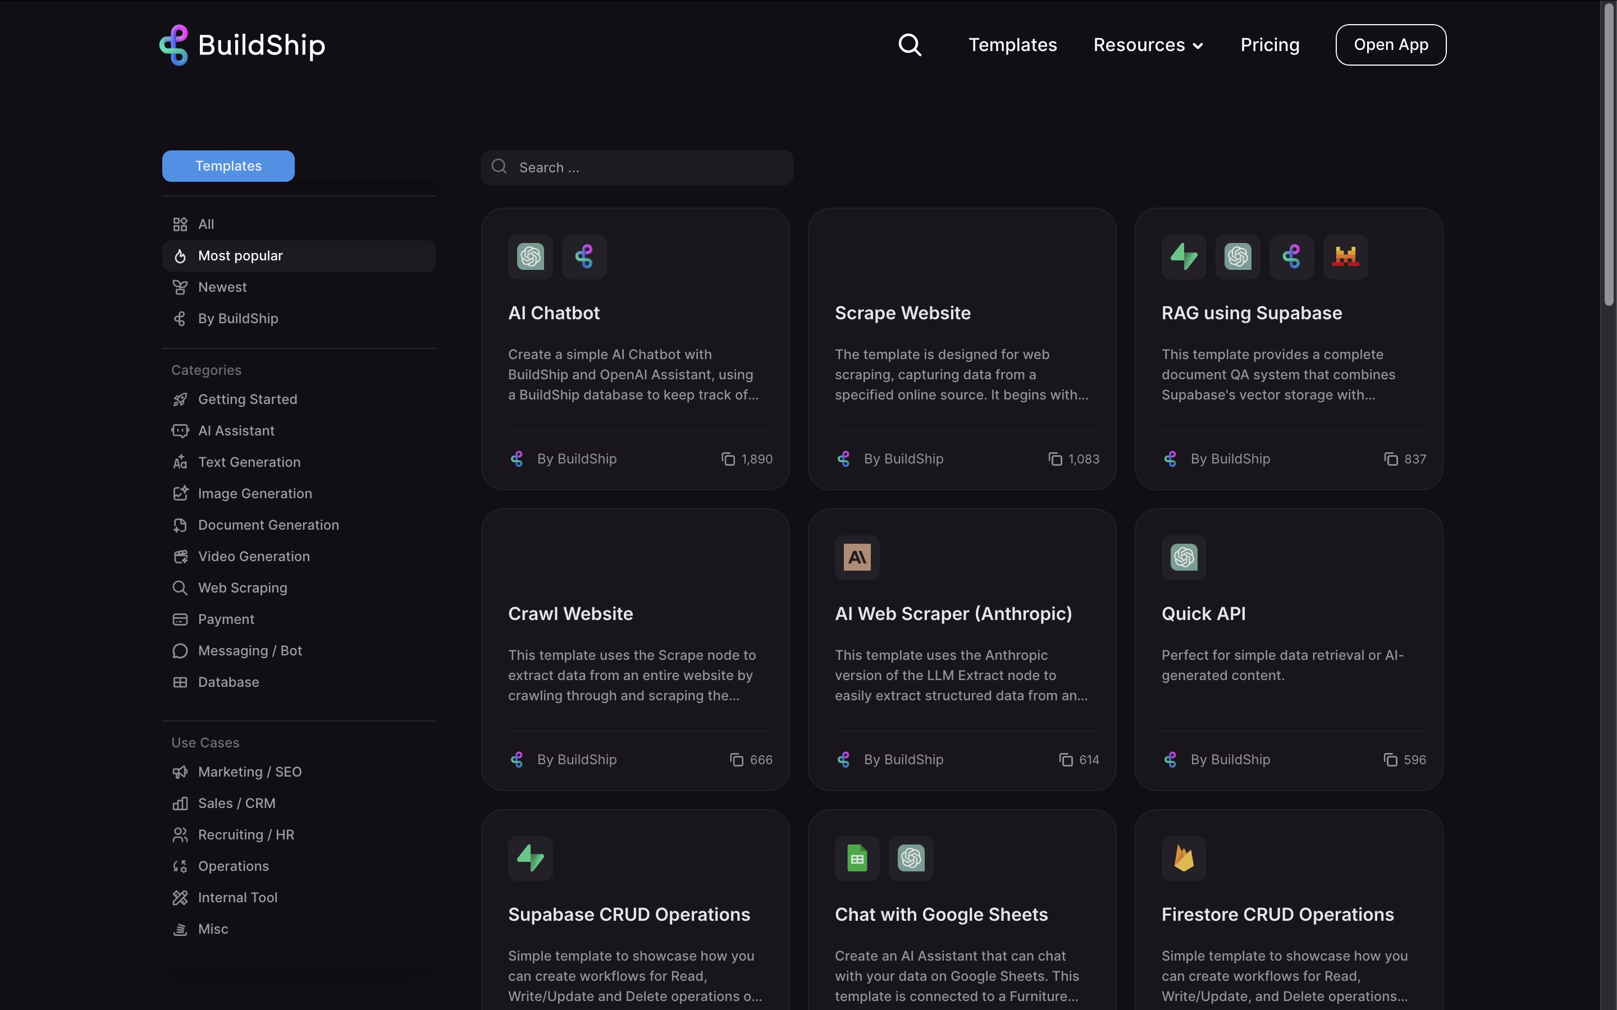Open the Quick API template title
Image resolution: width=1617 pixels, height=1010 pixels.
(1203, 614)
